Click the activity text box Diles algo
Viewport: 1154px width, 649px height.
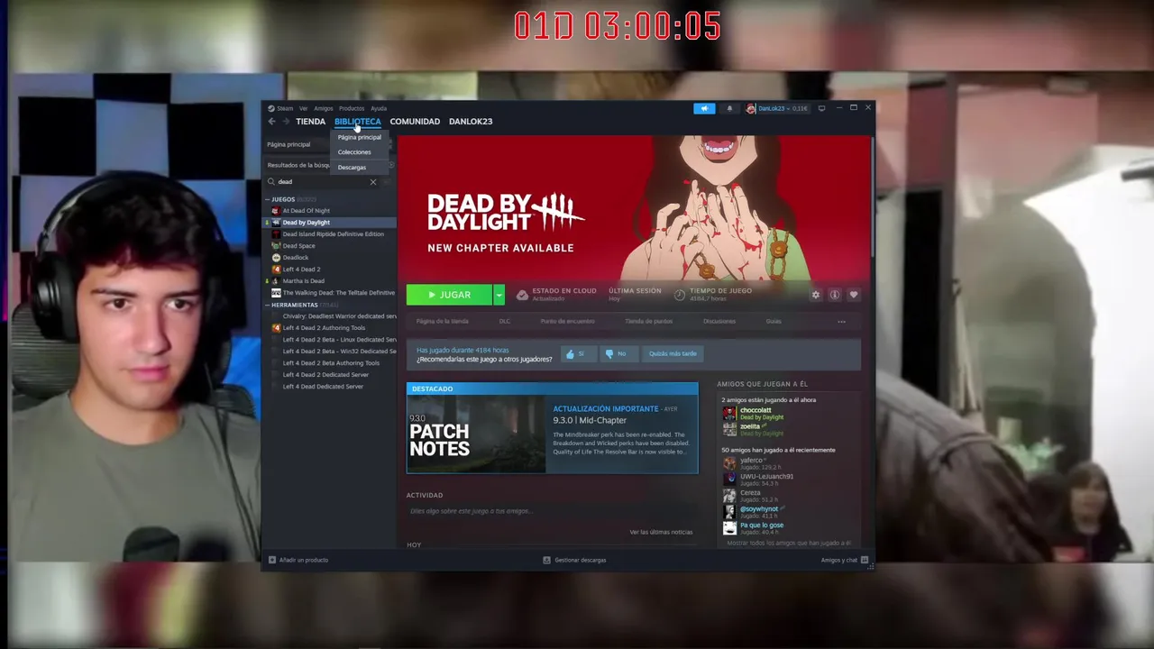click(551, 511)
